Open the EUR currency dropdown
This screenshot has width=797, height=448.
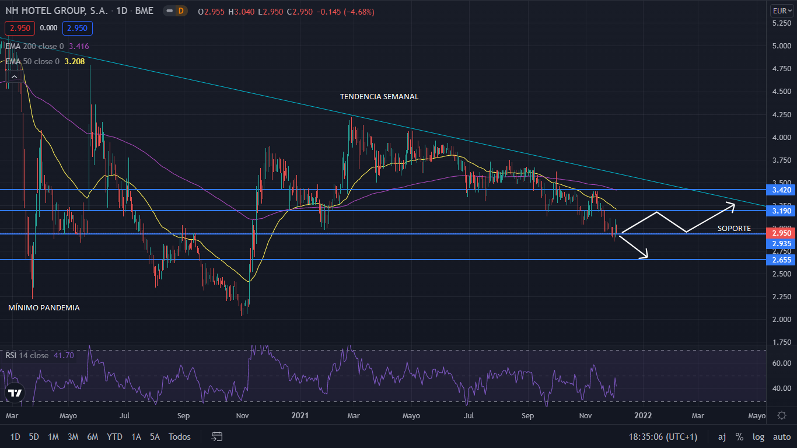(x=781, y=10)
